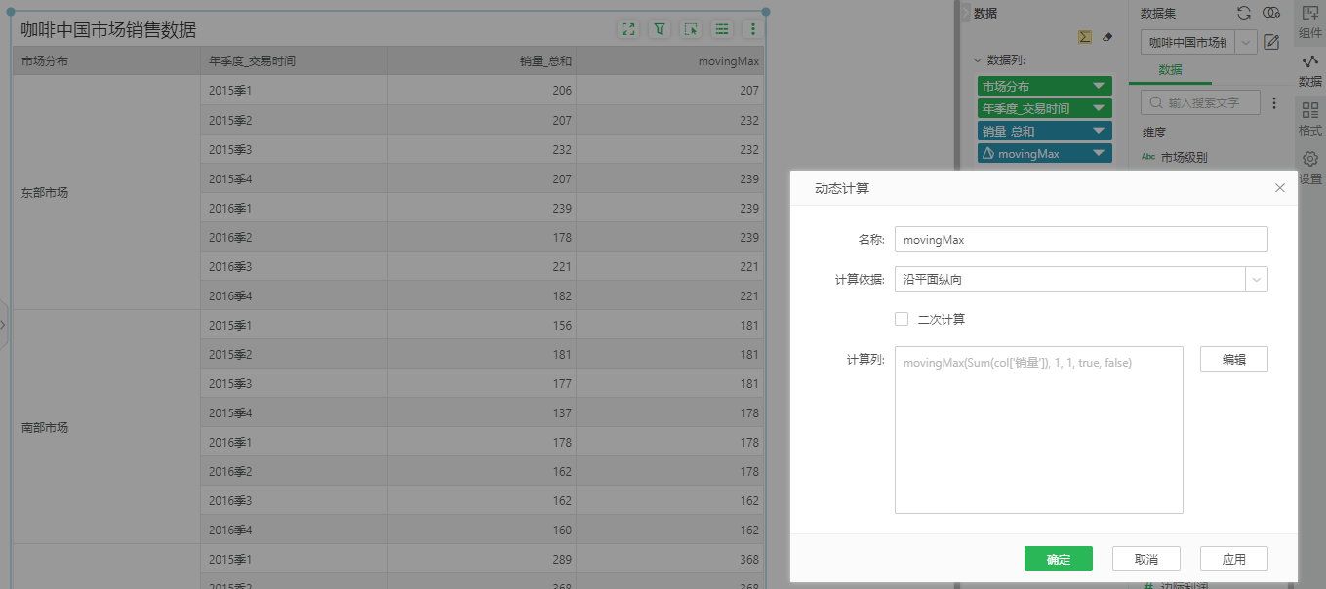
Task: Click the list-lines icon in table toolbar
Action: point(722,29)
